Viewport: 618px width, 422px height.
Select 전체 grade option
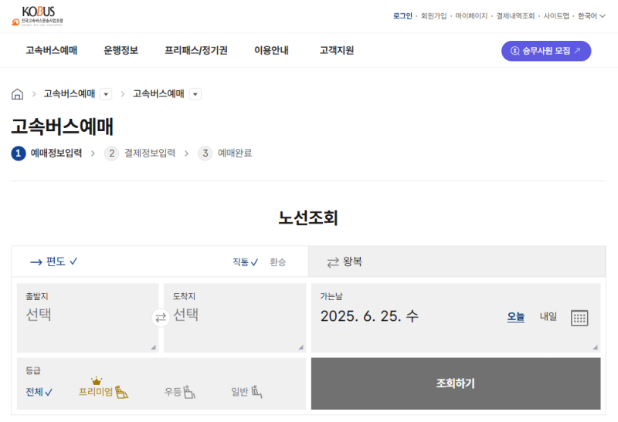39,392
